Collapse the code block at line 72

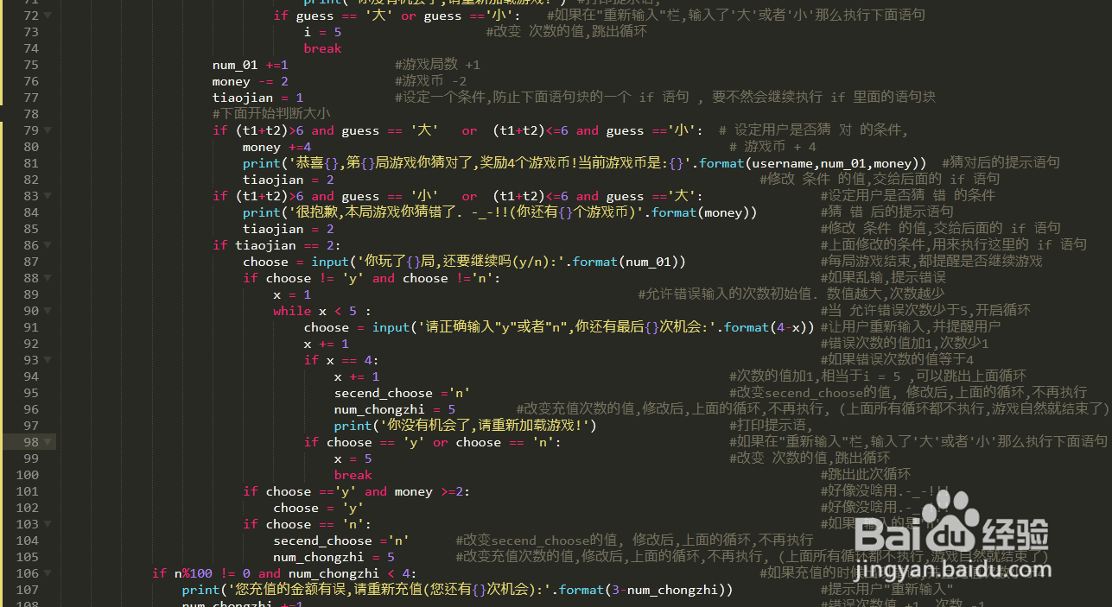coord(48,16)
